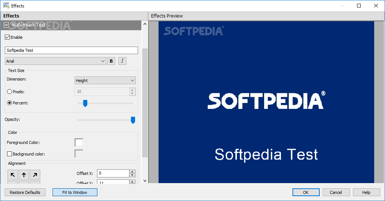Click the Opacity slider handle
The image size is (385, 201).
point(133,120)
